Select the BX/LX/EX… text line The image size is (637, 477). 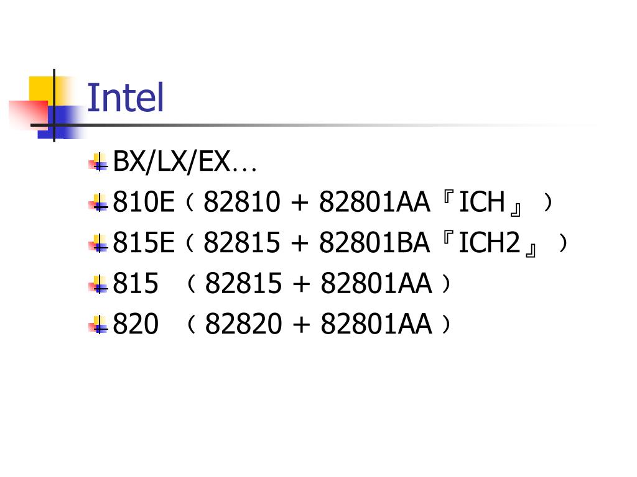click(185, 161)
